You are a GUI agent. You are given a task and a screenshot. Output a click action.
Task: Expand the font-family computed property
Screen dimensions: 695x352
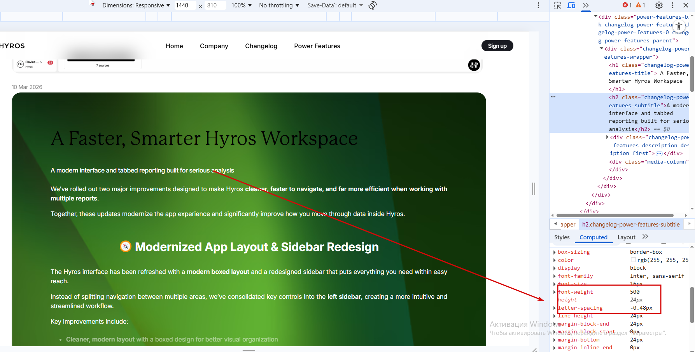coord(554,276)
